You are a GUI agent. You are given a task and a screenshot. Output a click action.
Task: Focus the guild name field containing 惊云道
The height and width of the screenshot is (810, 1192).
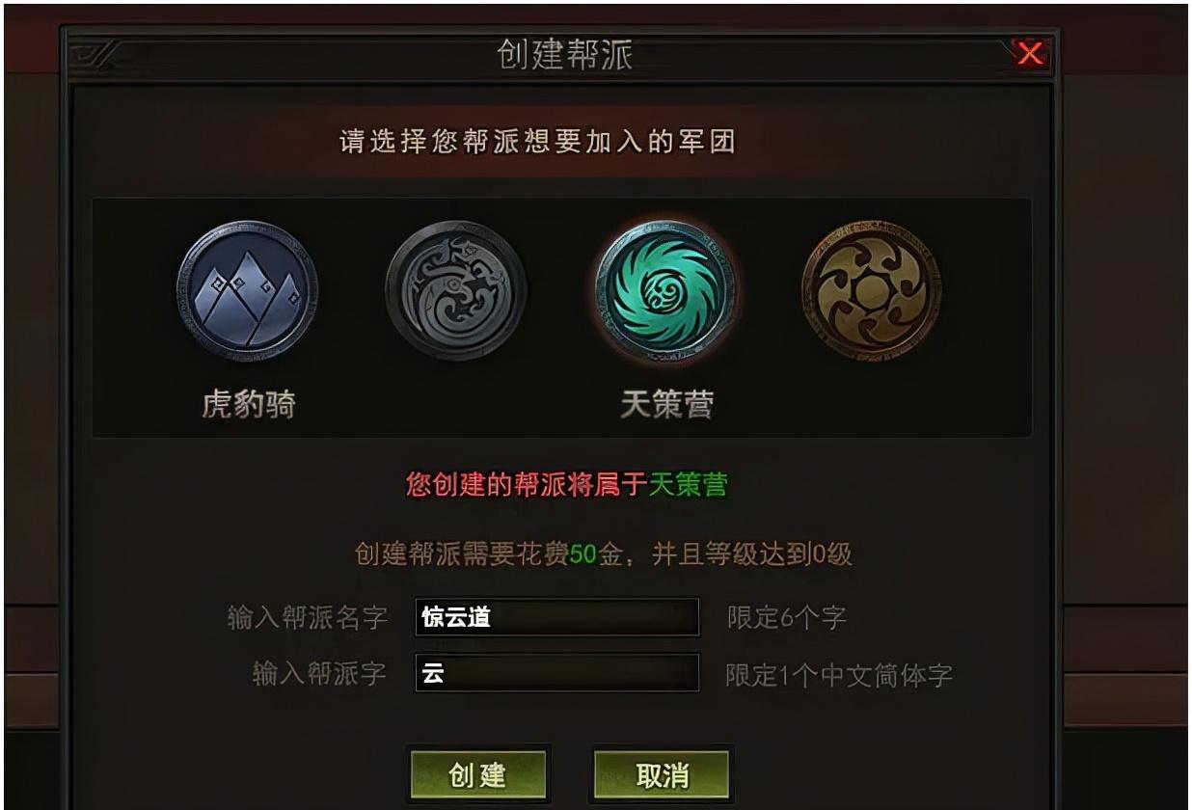coord(557,617)
